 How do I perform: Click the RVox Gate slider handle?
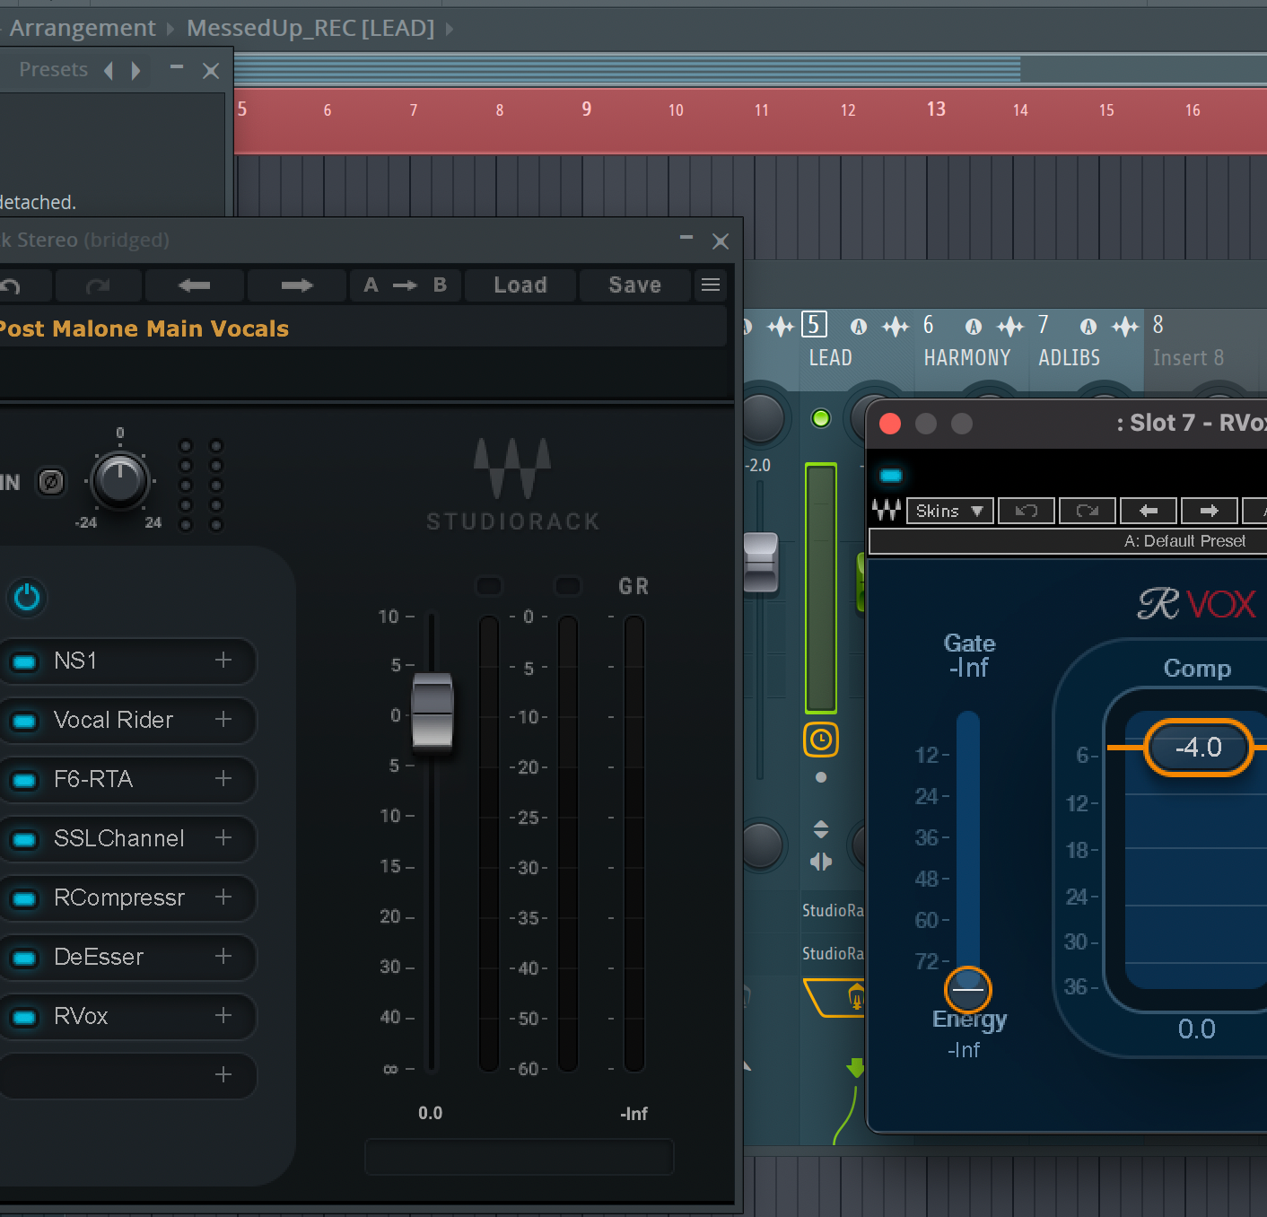967,989
